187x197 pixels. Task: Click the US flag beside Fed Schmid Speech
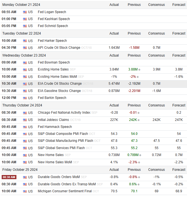tap(25, 26)
